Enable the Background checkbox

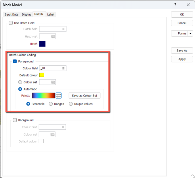point(15,120)
